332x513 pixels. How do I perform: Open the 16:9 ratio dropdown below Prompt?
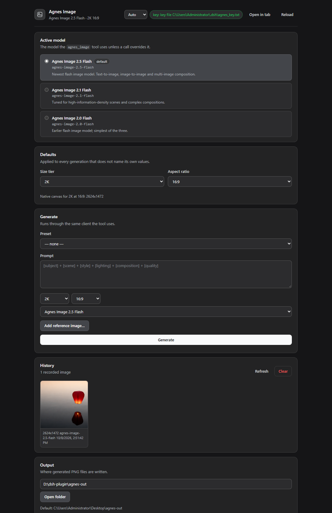click(x=86, y=299)
